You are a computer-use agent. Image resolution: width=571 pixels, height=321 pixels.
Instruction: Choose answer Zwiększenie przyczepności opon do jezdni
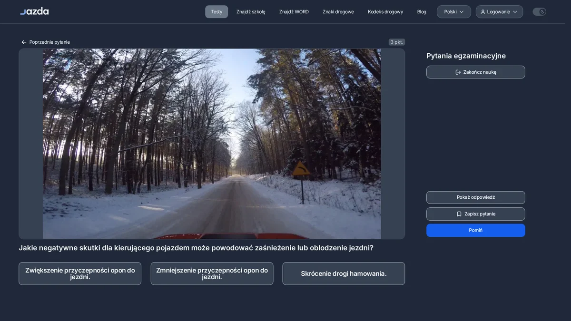point(80,273)
